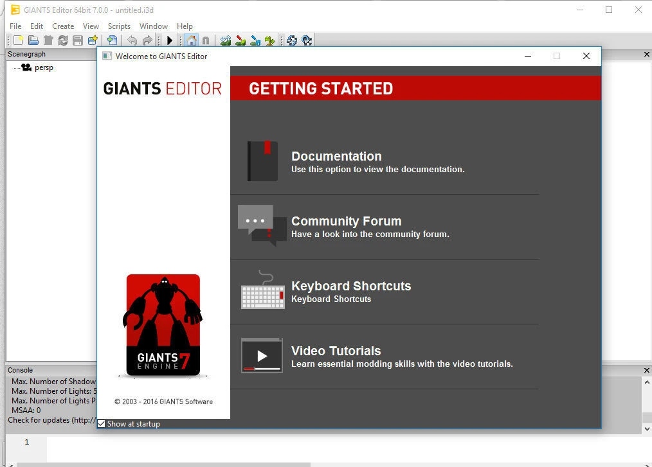This screenshot has height=467, width=652.
Task: Undo the last action
Action: point(132,40)
